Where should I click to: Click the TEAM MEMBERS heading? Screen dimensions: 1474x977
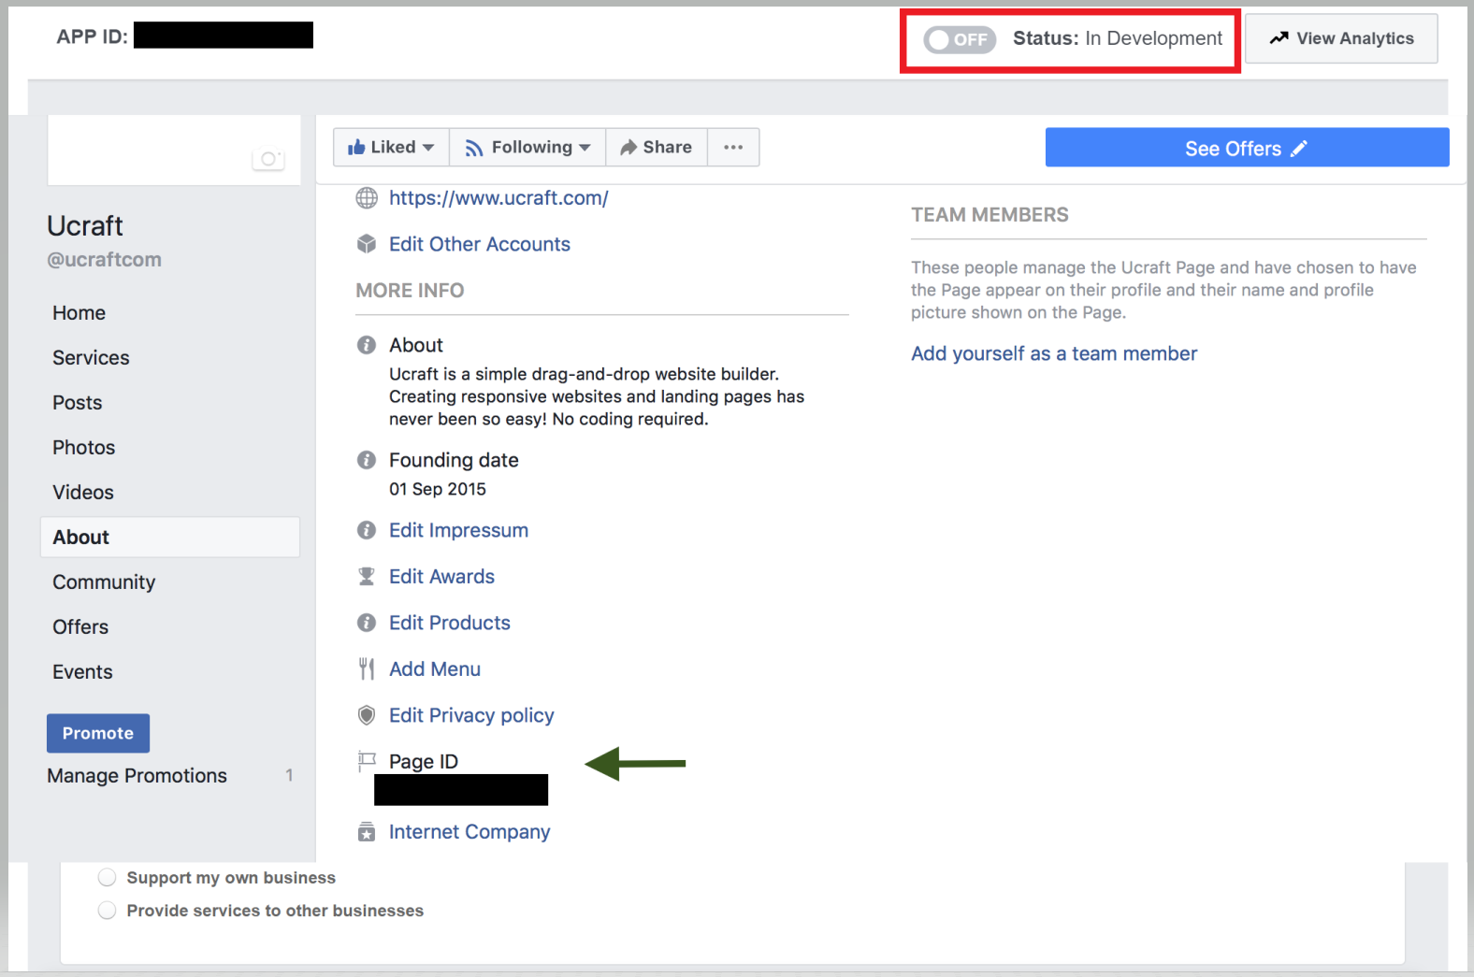tap(990, 215)
